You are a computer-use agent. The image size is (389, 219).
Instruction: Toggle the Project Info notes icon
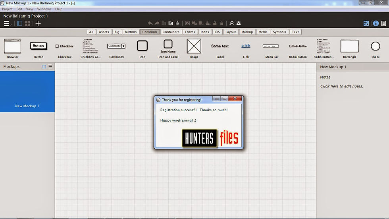tap(383, 23)
